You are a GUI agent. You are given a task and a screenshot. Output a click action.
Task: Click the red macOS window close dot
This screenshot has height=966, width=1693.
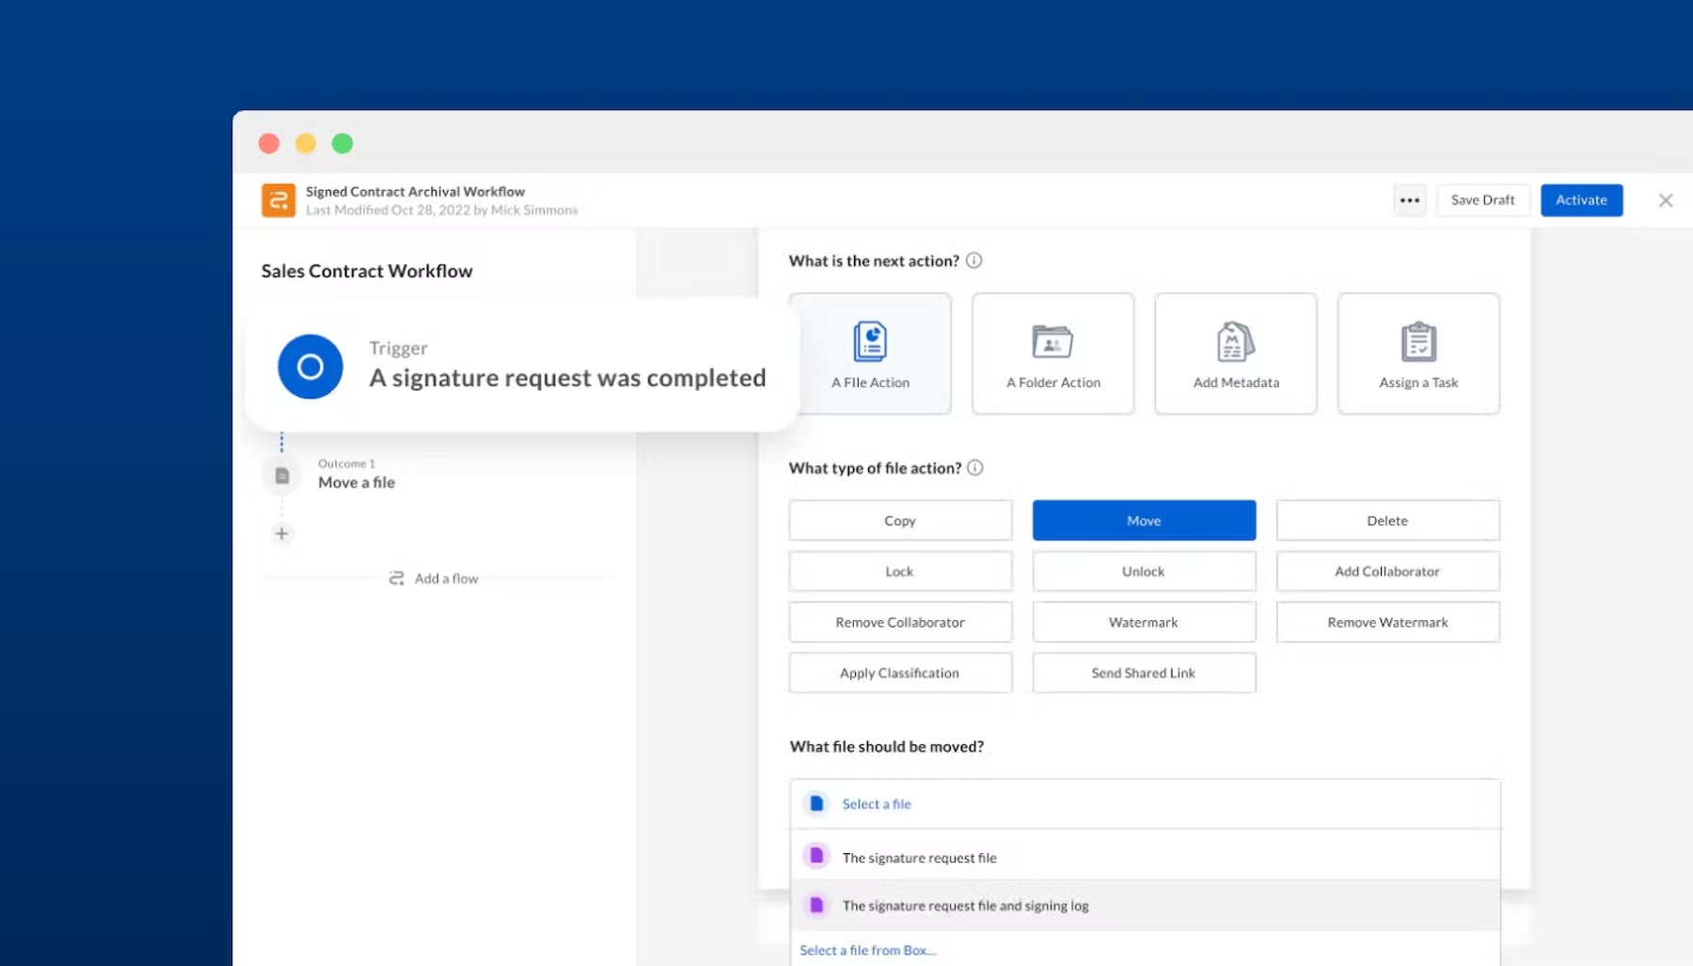(x=269, y=143)
